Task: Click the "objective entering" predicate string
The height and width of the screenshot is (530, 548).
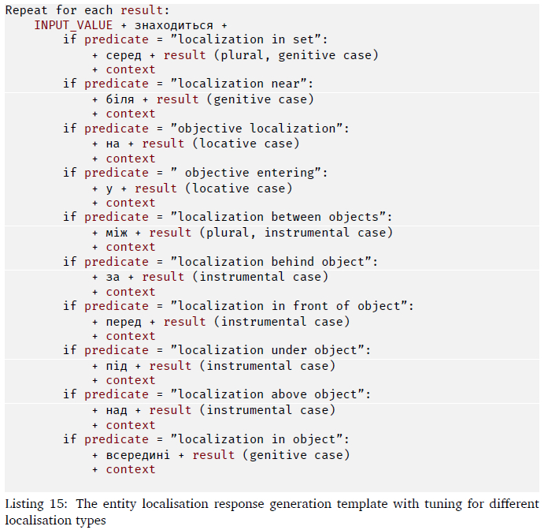Action: 257,173
